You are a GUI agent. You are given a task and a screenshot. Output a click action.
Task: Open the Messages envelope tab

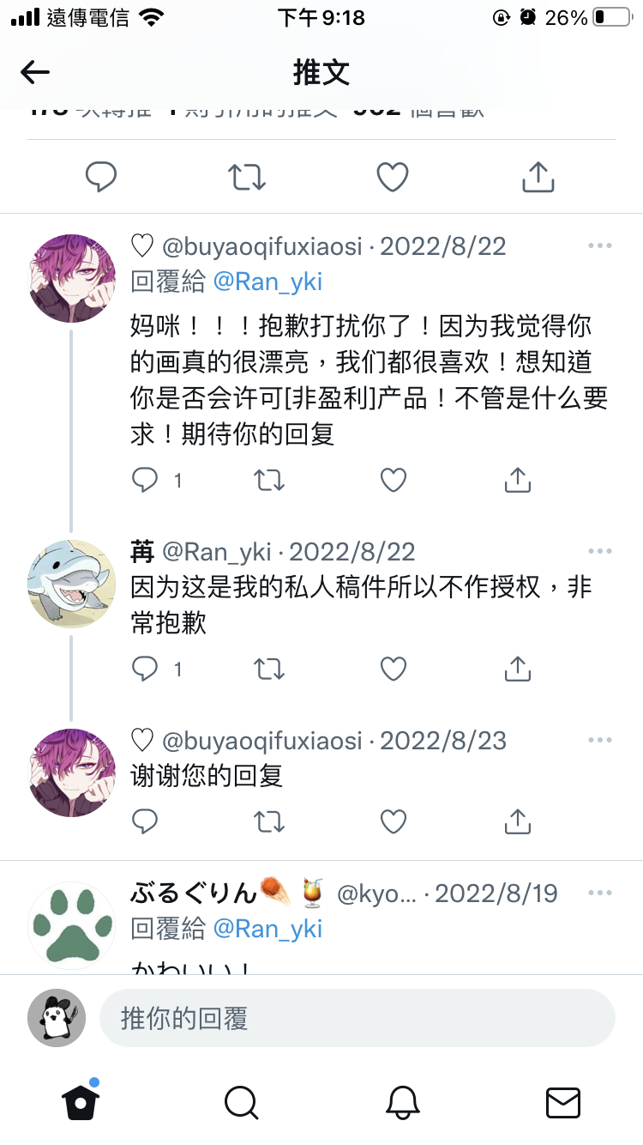coord(563,1102)
